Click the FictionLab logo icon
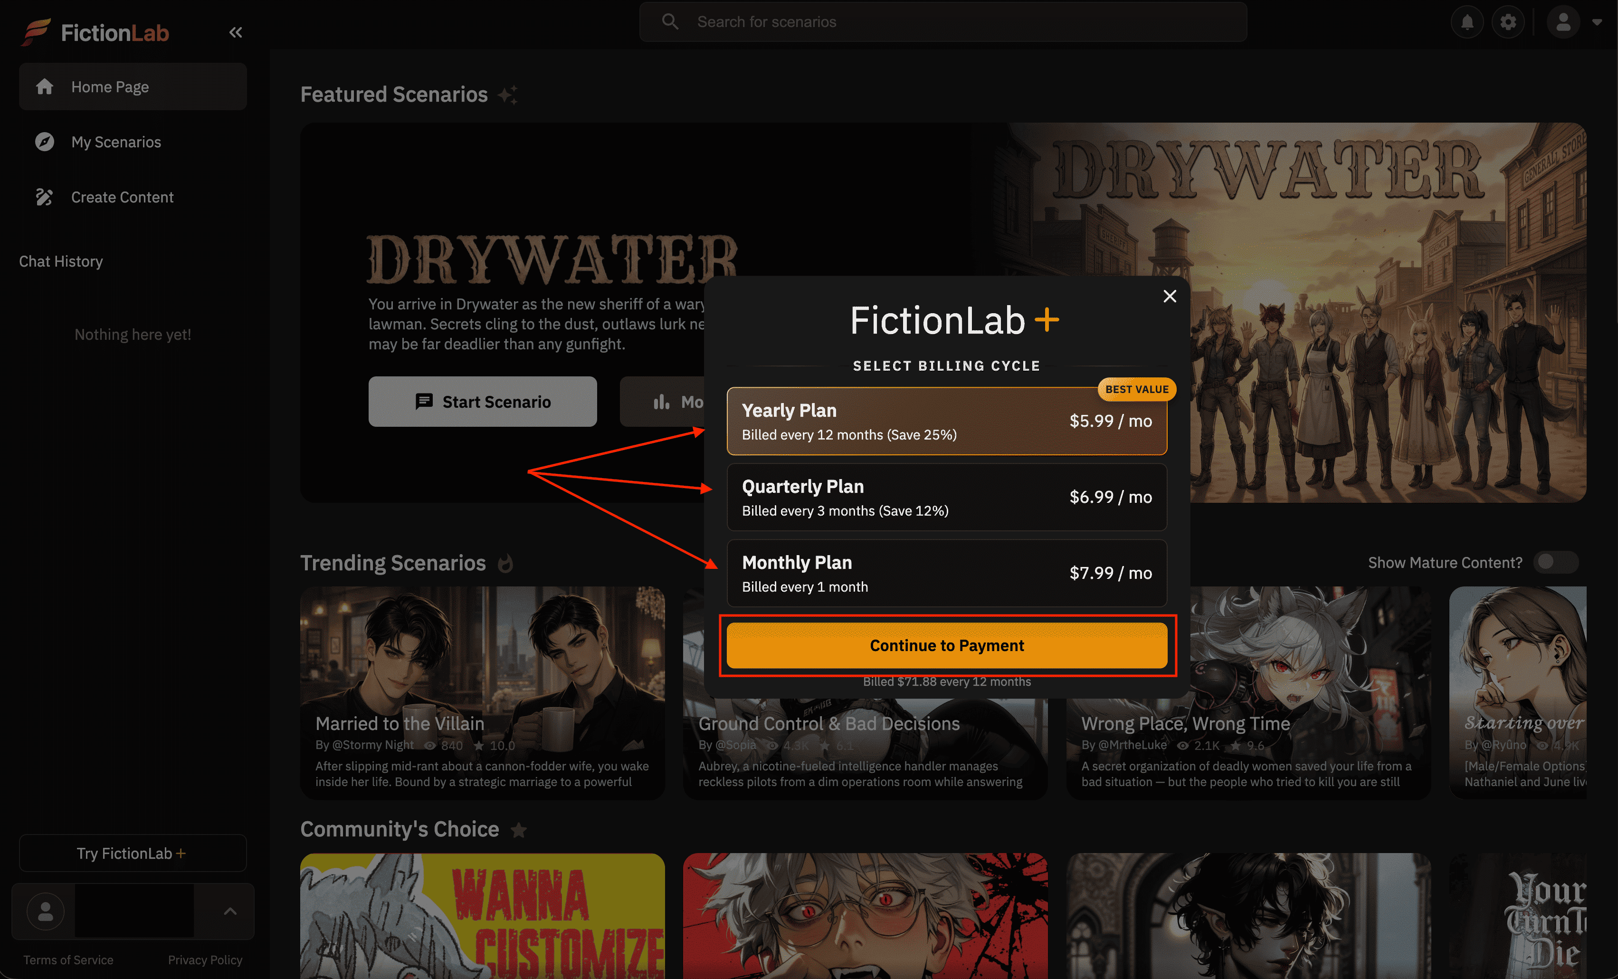The height and width of the screenshot is (979, 1618). click(37, 32)
